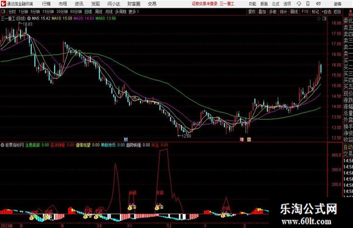Click the 复权 toolbar button
353x228 pixels.
[x=252, y=12]
